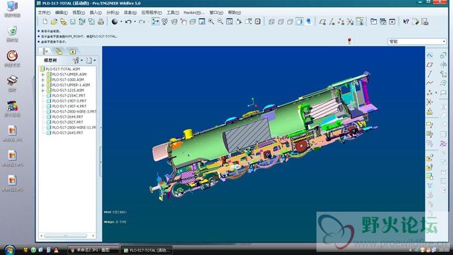Switch to PLO-517-TOTAL taskbar button
The height and width of the screenshot is (255, 453).
click(x=147, y=250)
